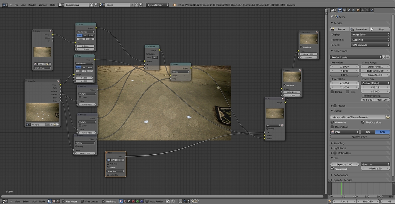Open the File menu

[x=16, y=5]
